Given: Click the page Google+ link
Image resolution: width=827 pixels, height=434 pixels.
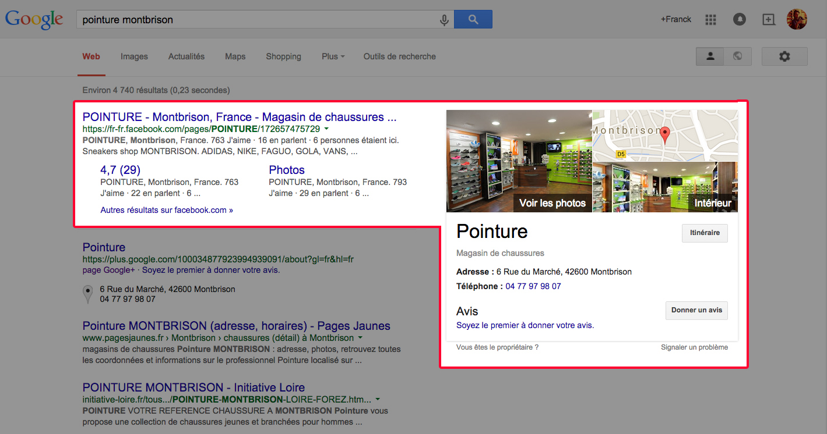Looking at the screenshot, I should [108, 270].
